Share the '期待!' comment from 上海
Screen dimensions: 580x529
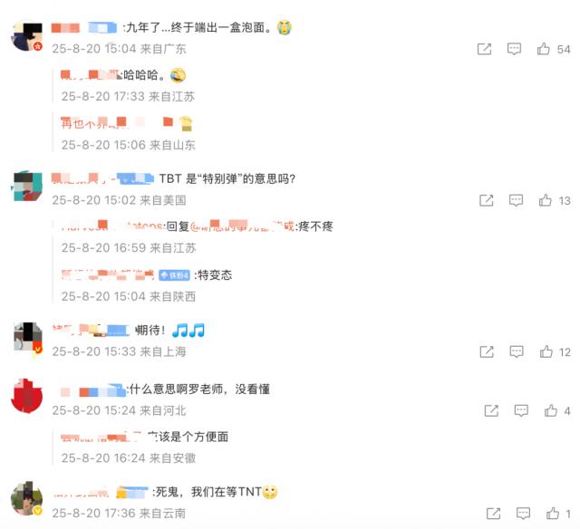(487, 351)
